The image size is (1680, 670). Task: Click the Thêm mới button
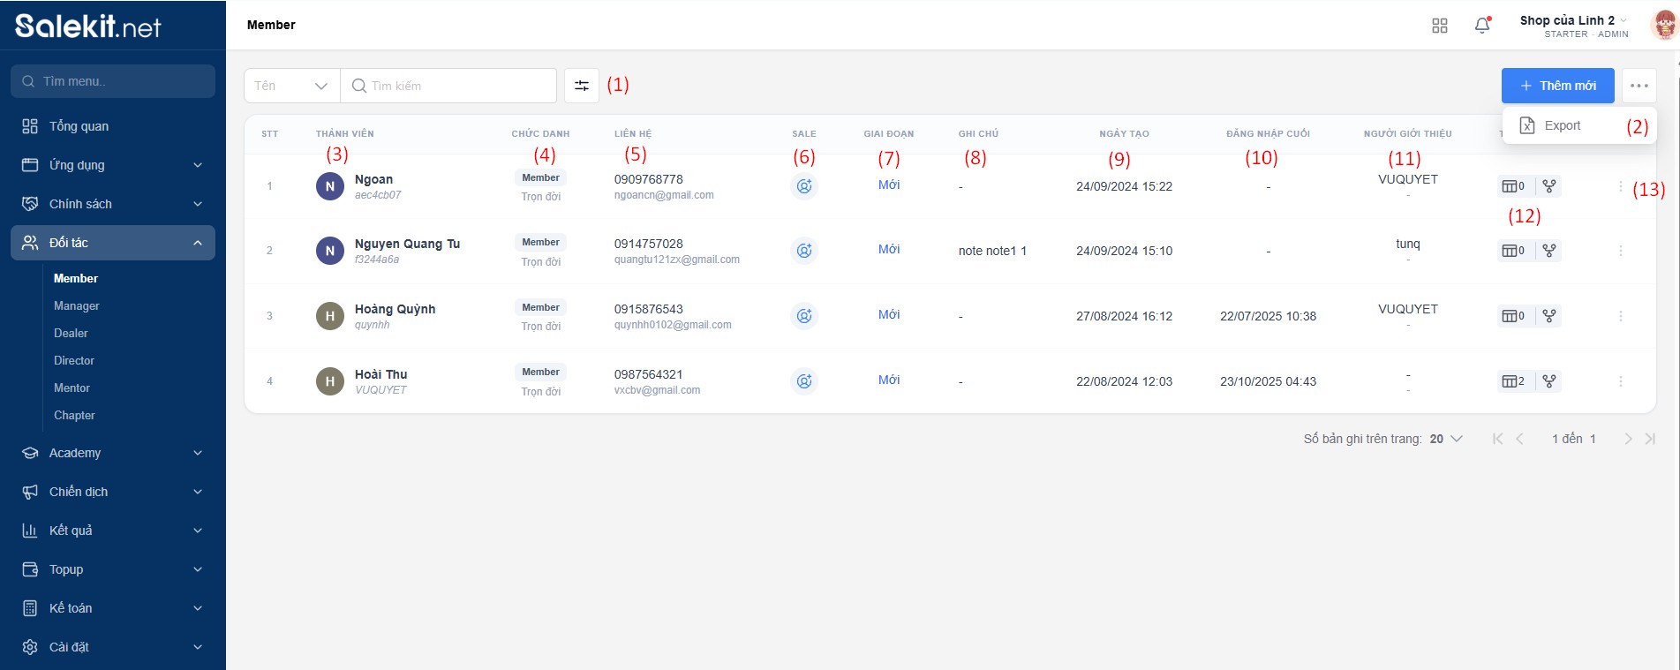tap(1557, 86)
